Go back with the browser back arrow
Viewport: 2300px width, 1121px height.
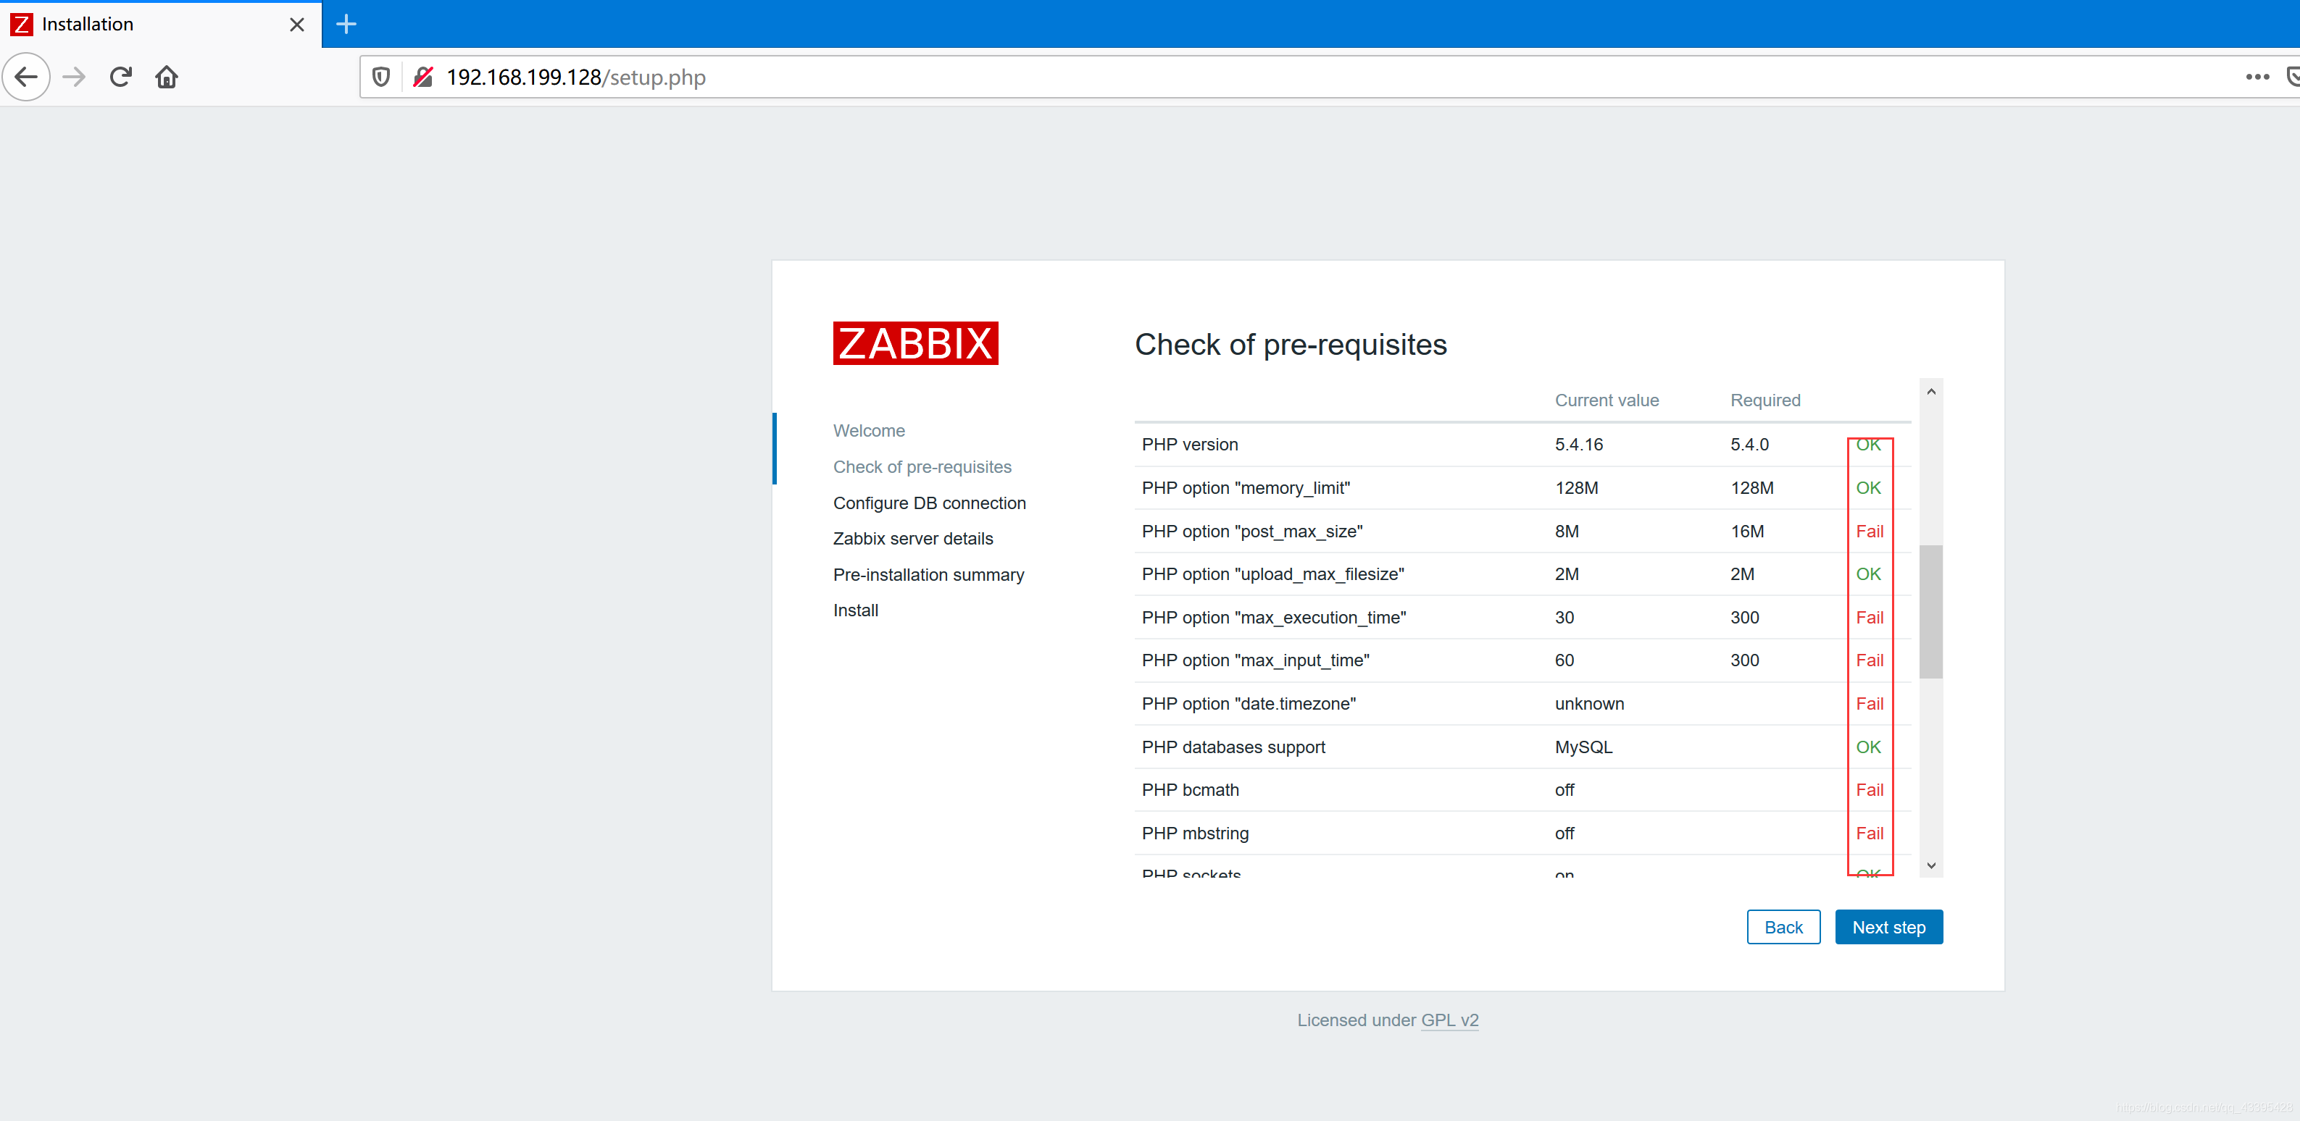pyautogui.click(x=27, y=77)
